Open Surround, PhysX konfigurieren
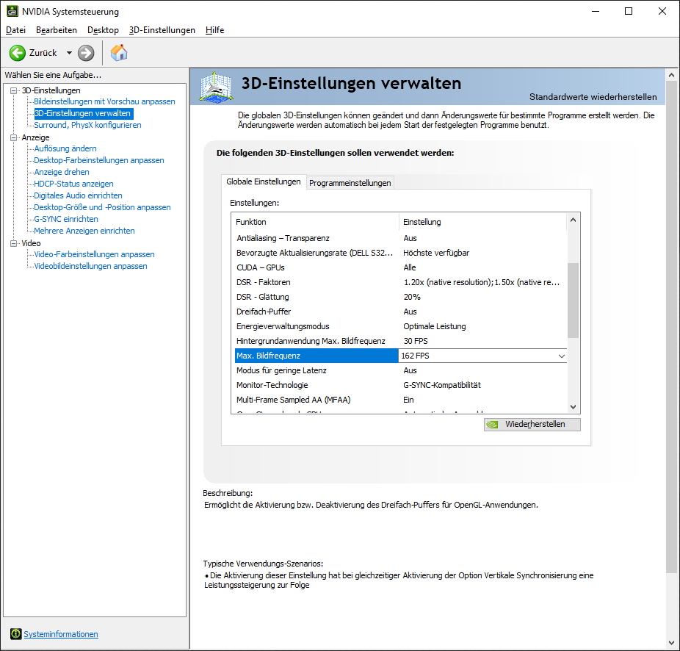 [87, 125]
